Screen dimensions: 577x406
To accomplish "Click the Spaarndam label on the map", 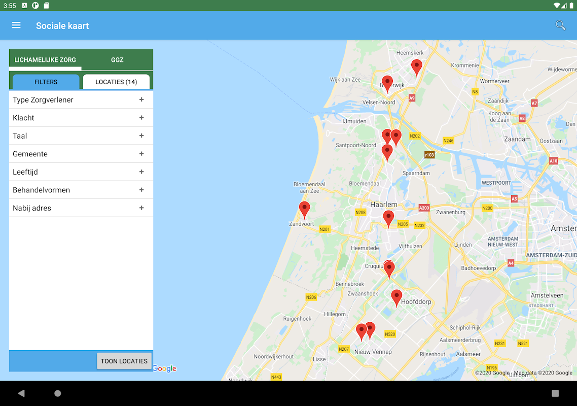I will click(x=416, y=173).
